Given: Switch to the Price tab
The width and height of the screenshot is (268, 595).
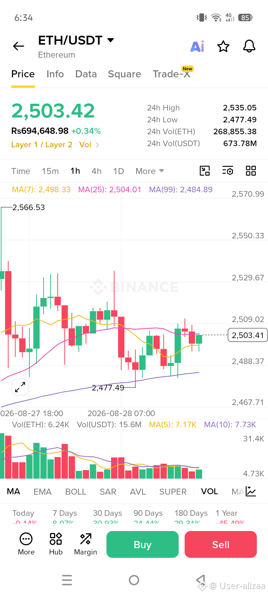Looking at the screenshot, I should (23, 74).
